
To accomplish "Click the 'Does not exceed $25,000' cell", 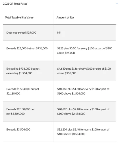I will (x=28, y=32).
